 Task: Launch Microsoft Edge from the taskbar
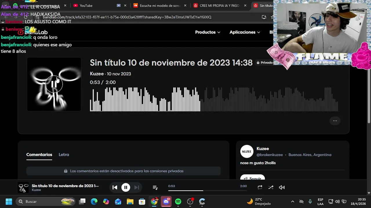[x=94, y=201]
